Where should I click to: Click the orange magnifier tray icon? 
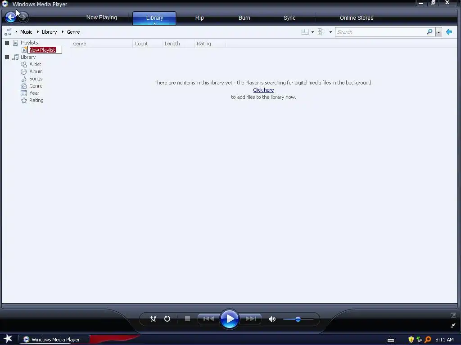(x=428, y=340)
